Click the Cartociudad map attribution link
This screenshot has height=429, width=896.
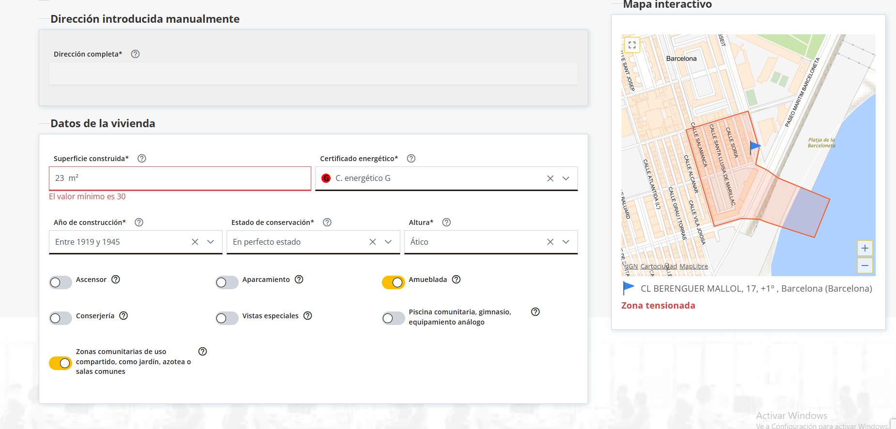pyautogui.click(x=658, y=266)
